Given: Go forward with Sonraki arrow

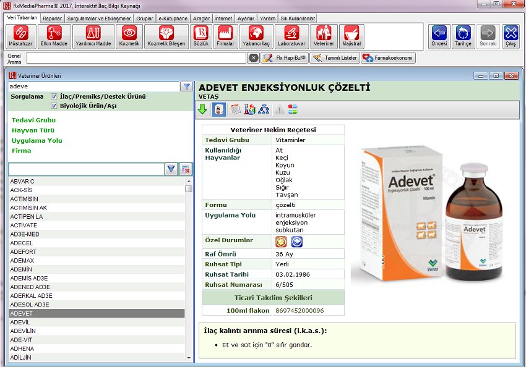Looking at the screenshot, I should coord(488,36).
